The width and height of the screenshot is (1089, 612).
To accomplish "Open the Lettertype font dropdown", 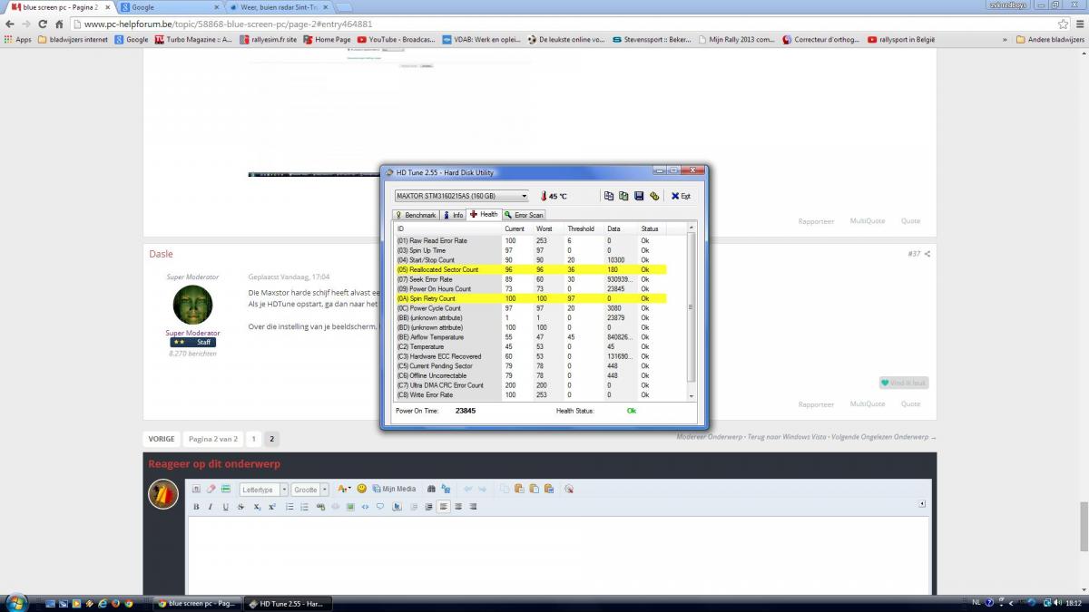I will [264, 489].
